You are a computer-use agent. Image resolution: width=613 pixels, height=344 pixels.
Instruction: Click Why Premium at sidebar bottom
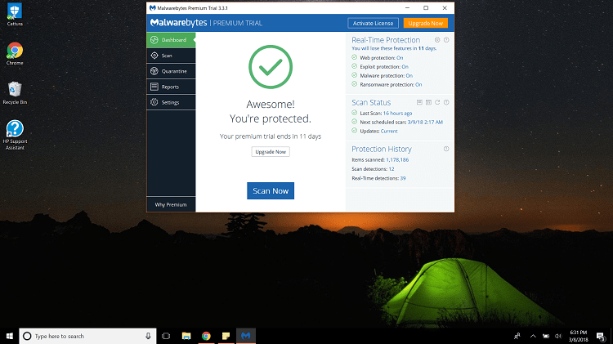pos(171,204)
